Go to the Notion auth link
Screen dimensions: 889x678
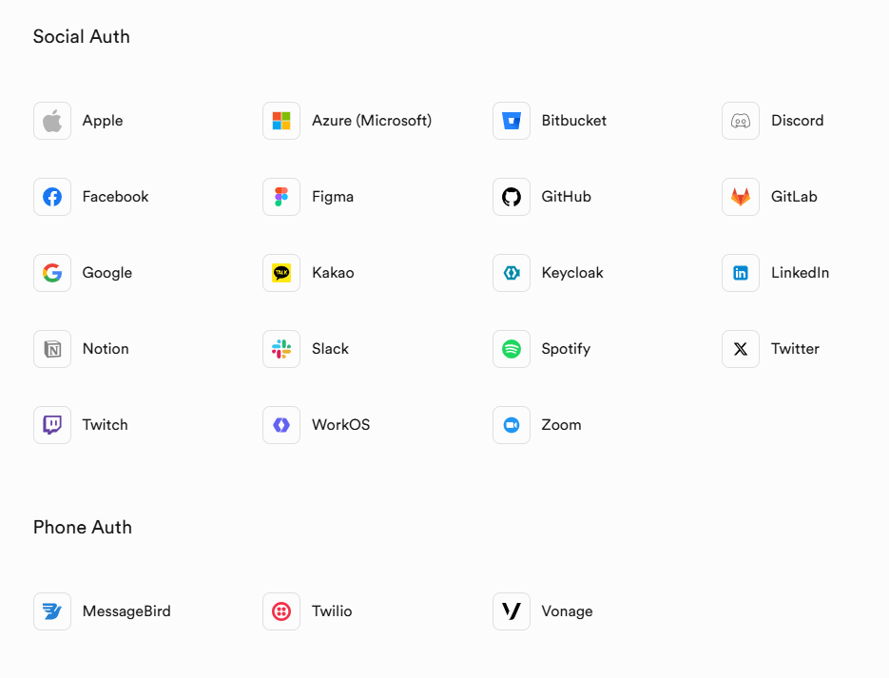coord(106,349)
